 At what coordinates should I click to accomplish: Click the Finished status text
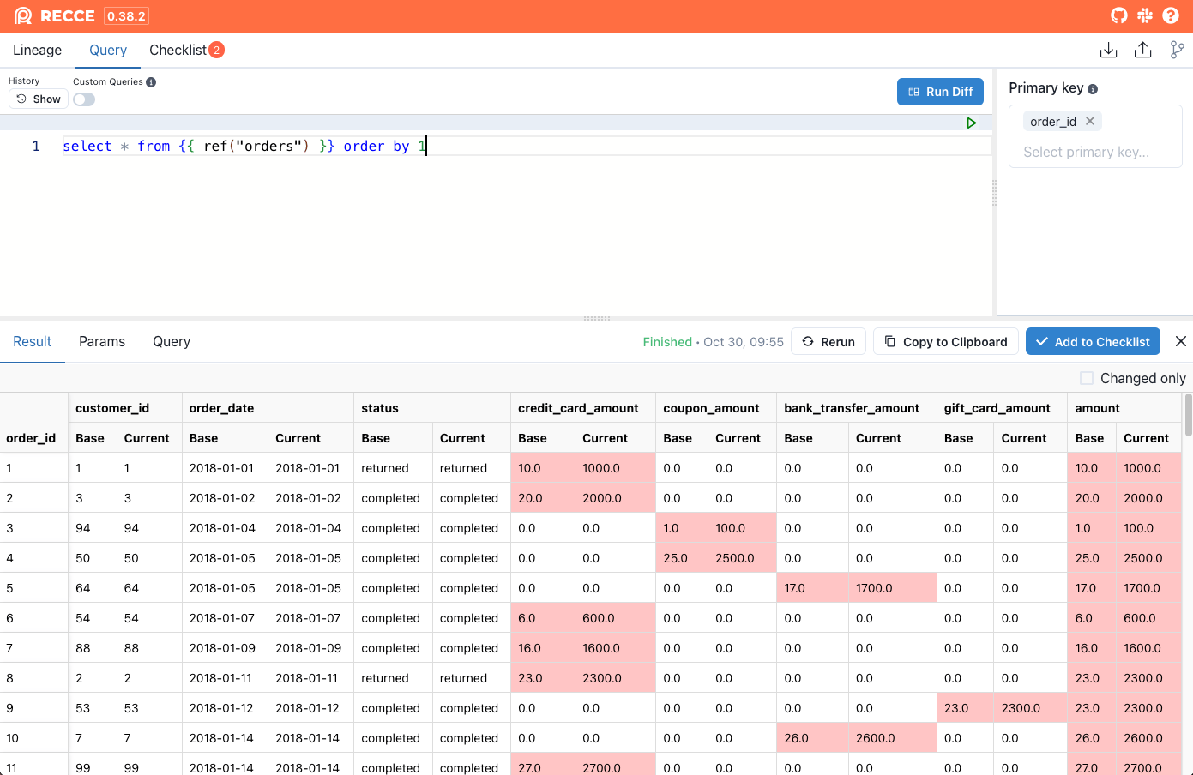point(667,342)
